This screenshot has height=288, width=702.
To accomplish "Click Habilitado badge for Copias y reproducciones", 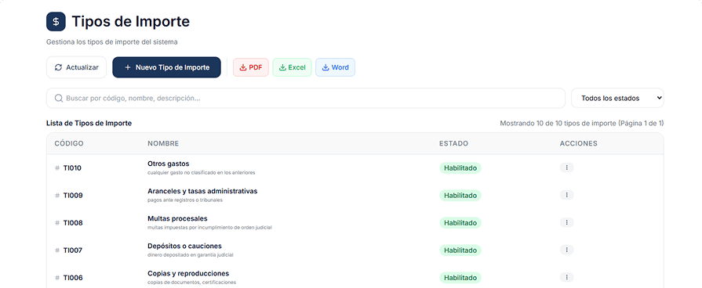I will pos(460,278).
